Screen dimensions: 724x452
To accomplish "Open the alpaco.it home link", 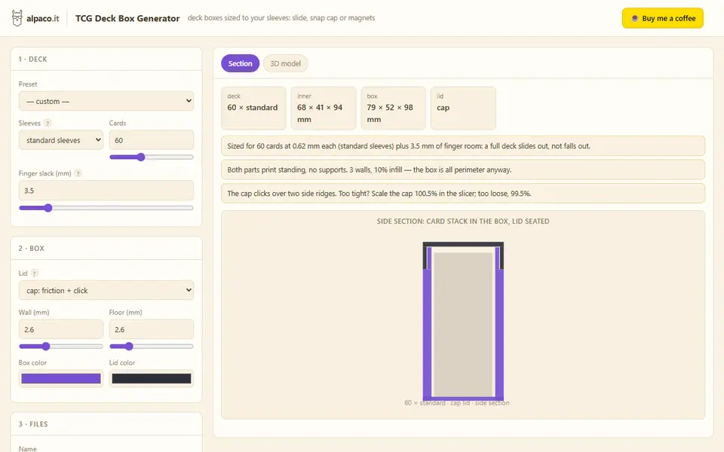I will (35, 18).
